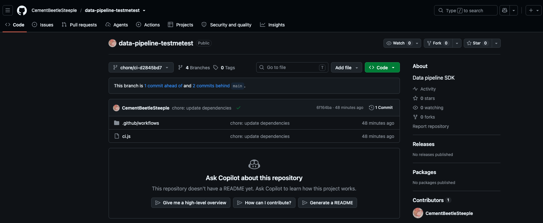
Task: Open the '0 stars' link
Action: 424,98
